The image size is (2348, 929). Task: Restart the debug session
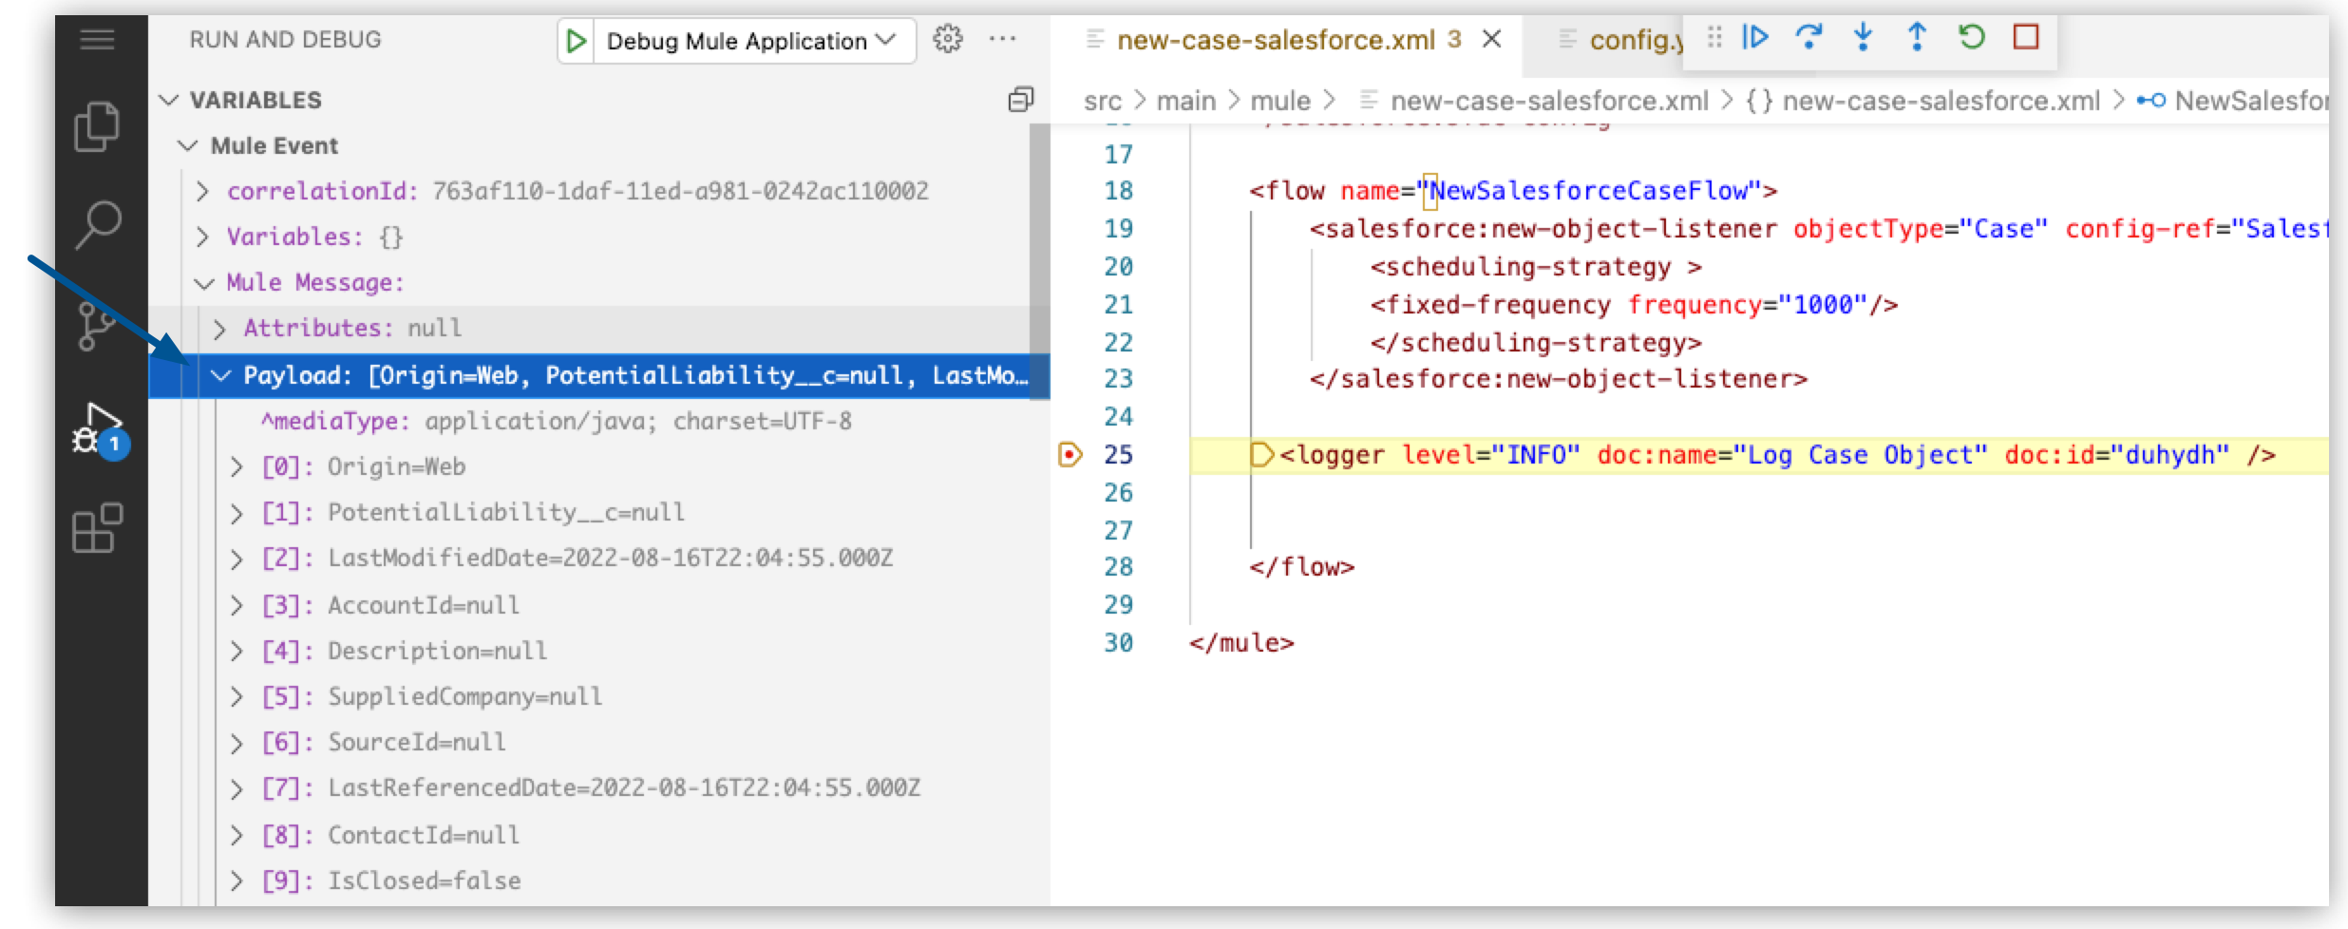tap(1972, 38)
